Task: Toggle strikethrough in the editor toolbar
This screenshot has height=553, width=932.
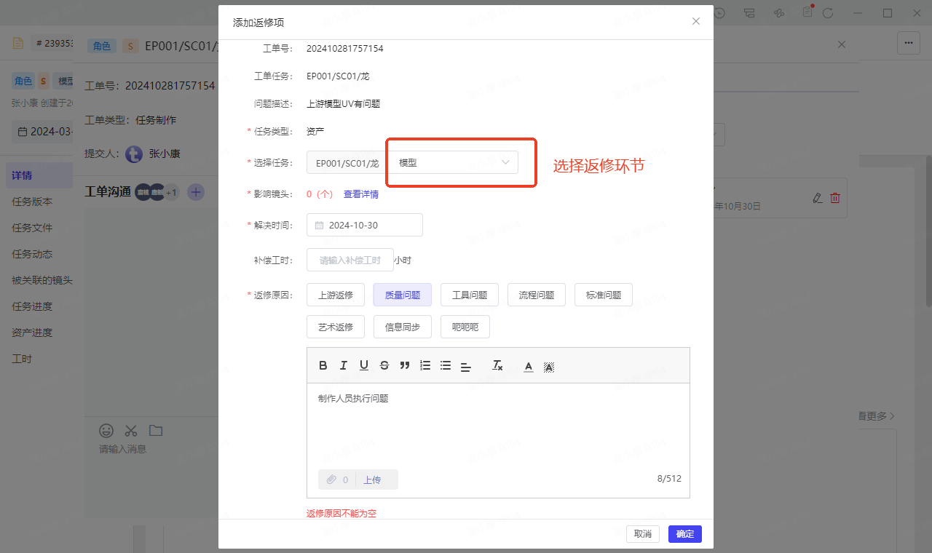Action: tap(384, 365)
